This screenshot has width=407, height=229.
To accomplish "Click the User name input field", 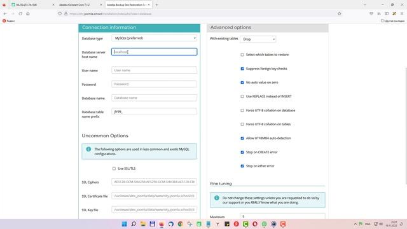I will click(154, 70).
